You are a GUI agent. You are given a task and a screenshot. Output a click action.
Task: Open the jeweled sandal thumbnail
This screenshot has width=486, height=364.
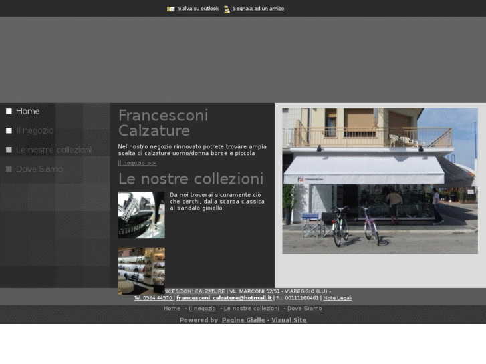pyautogui.click(x=141, y=215)
